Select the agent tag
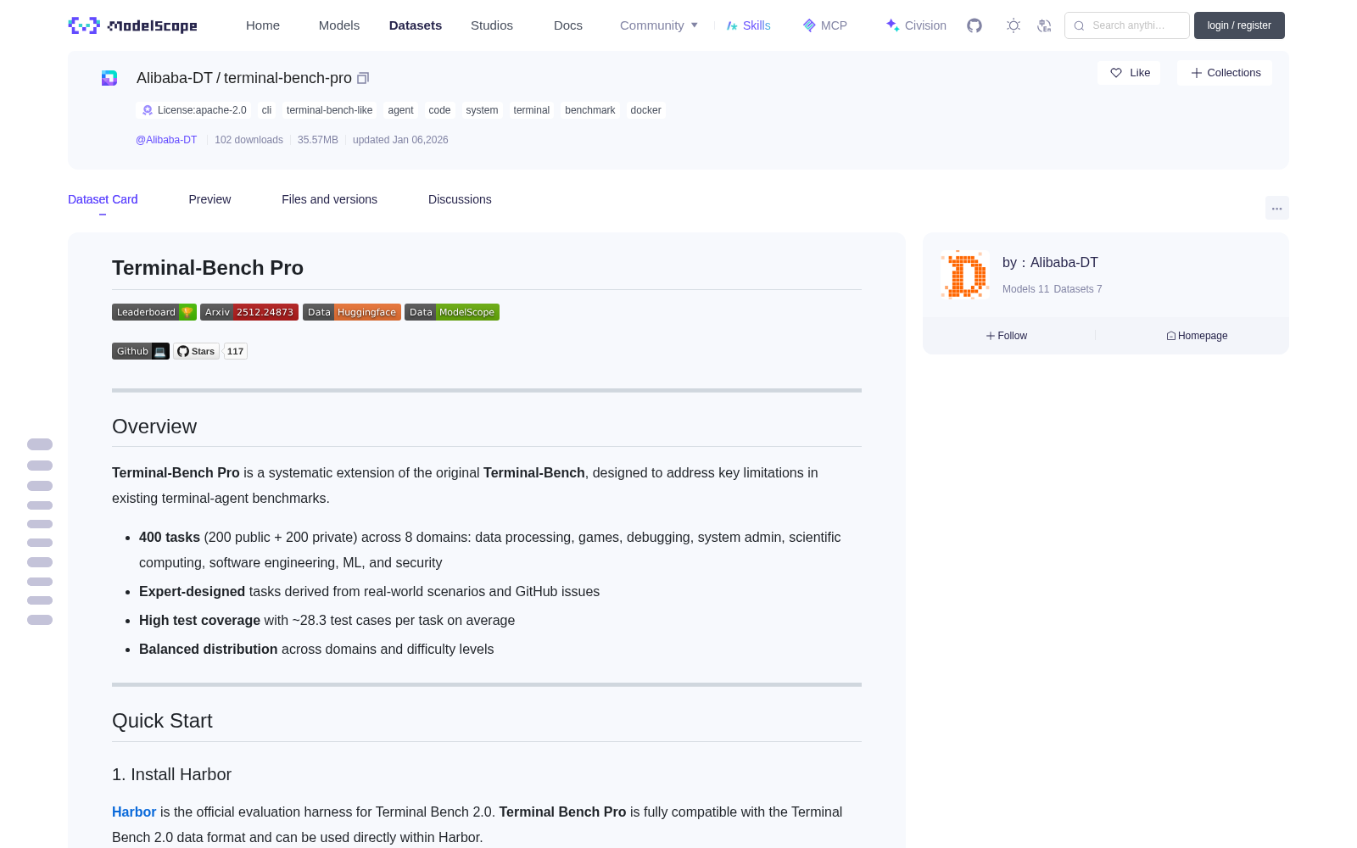This screenshot has width=1357, height=848. pos(400,110)
